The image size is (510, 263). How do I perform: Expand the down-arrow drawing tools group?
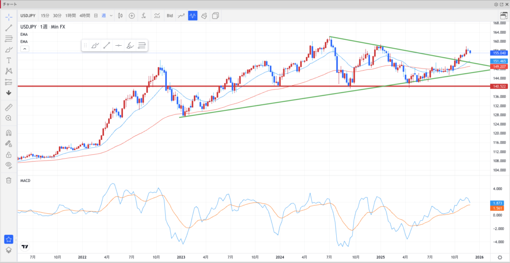(8, 92)
